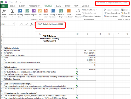Viewport: 131px width, 99px height.
Task: Open AutoSum dropdown arrow below label
Action: [x=13, y=17]
